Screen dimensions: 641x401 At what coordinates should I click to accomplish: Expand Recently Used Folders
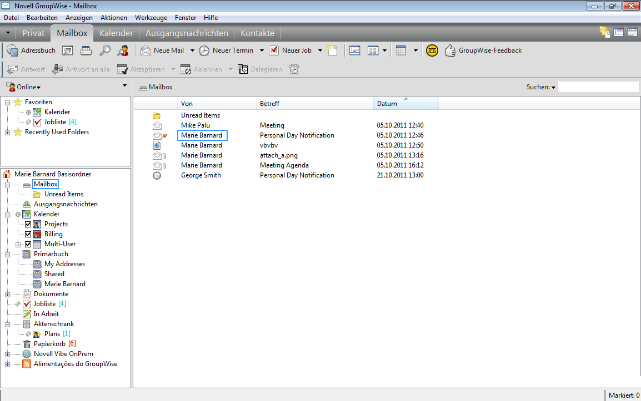(x=7, y=133)
